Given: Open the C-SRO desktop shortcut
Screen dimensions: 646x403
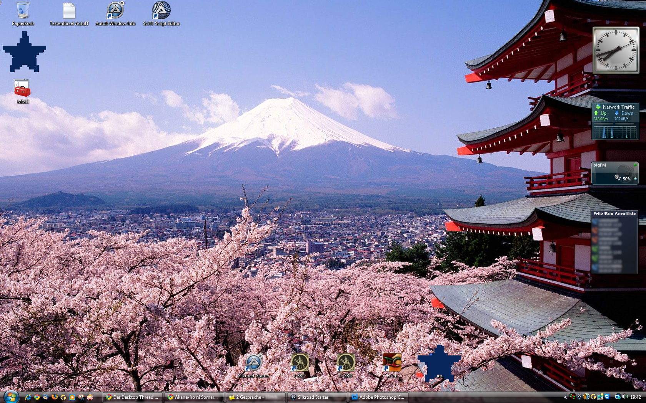Looking at the screenshot, I should click(x=346, y=363).
